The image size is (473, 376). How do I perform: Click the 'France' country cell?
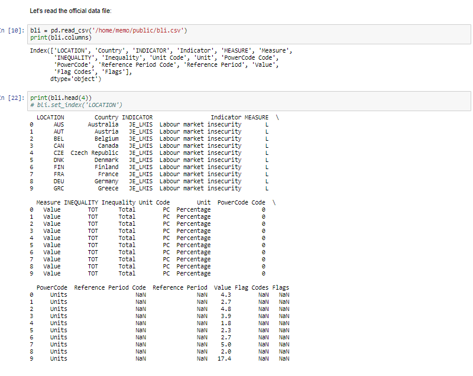pos(108,174)
